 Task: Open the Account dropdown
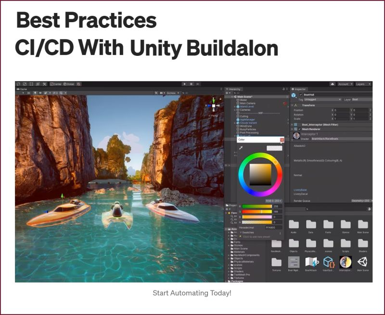tap(346, 84)
